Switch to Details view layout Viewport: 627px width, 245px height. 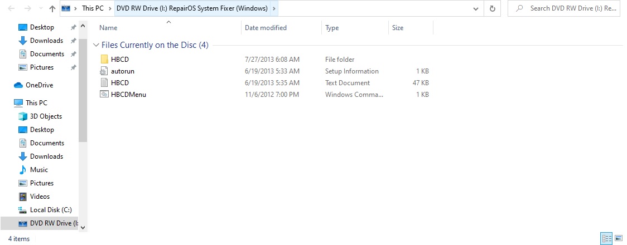pyautogui.click(x=606, y=239)
